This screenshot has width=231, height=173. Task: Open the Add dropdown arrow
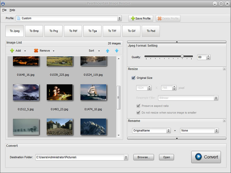coord(25,51)
